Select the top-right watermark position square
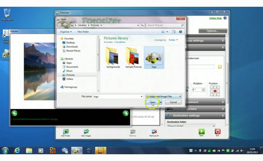This screenshot has height=161, width=263. (x=218, y=87)
